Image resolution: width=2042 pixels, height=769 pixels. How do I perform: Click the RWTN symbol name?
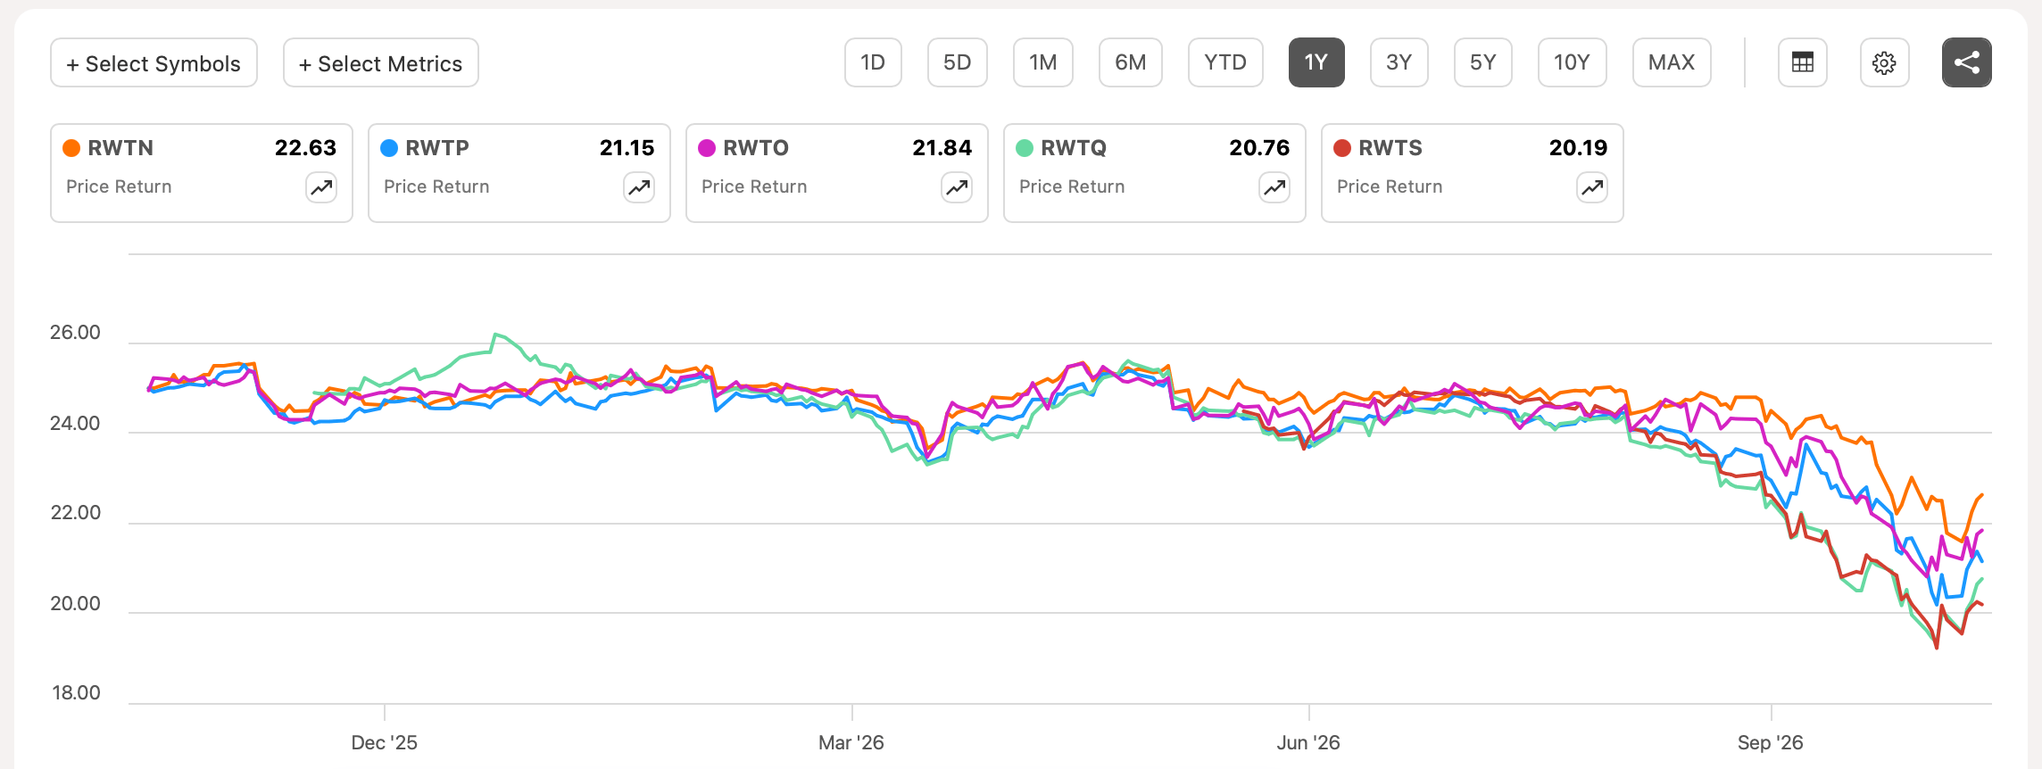click(x=120, y=148)
